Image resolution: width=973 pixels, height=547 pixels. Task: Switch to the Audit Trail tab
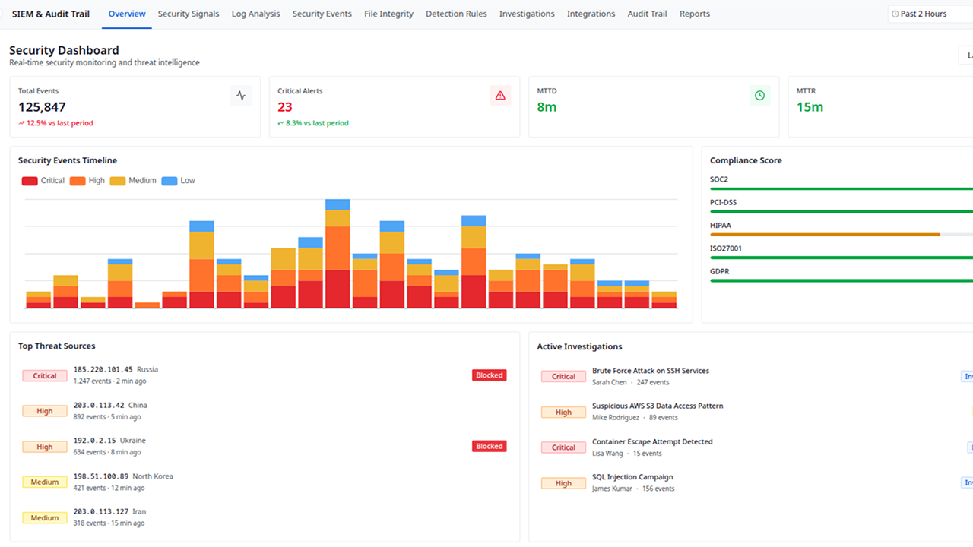point(647,14)
